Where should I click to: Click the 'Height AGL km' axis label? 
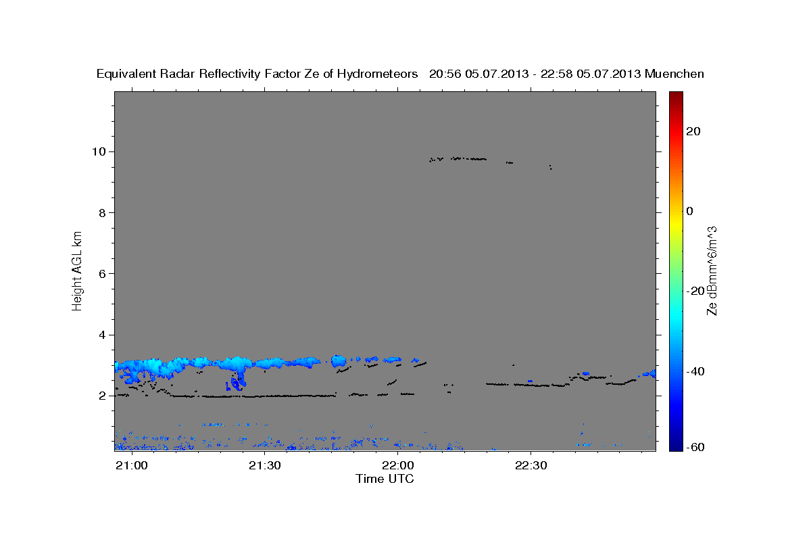coord(78,270)
